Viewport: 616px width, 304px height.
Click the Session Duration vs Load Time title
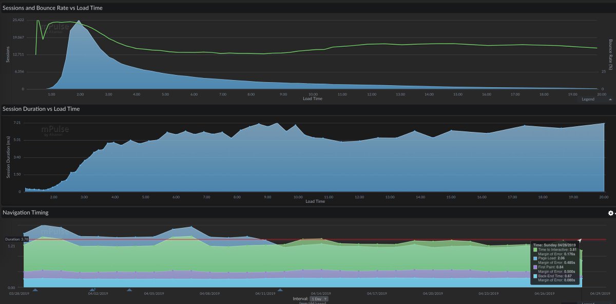(x=41, y=109)
